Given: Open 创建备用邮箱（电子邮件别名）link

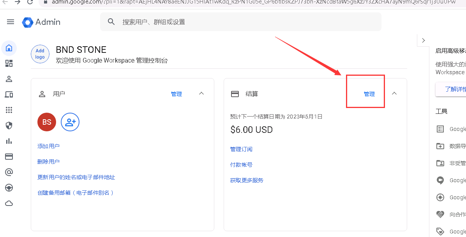Looking at the screenshot, I should [76, 193].
